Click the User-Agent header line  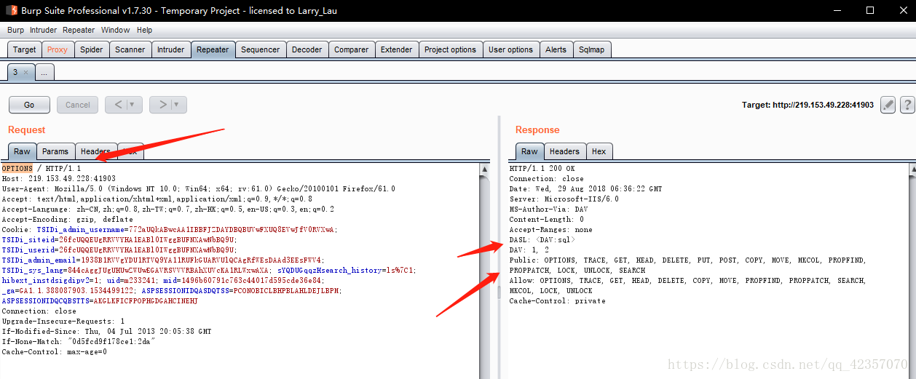(x=198, y=188)
